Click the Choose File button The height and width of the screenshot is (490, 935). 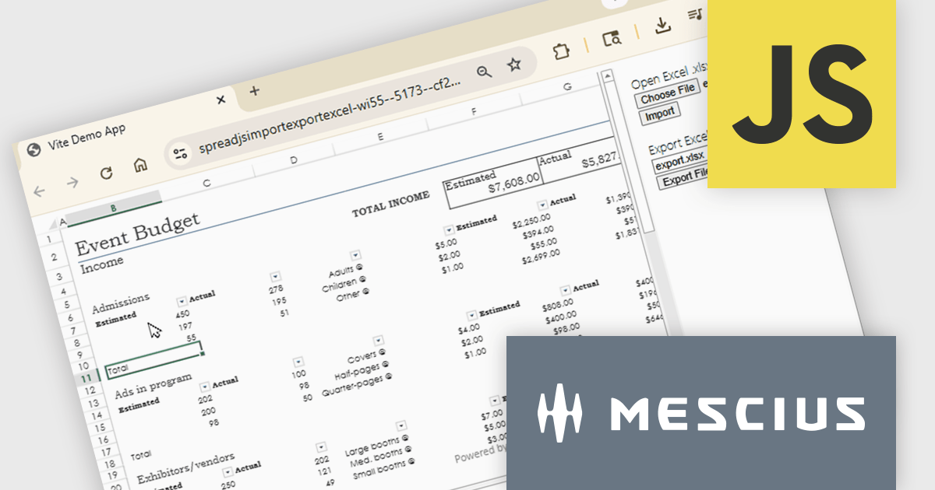pyautogui.click(x=668, y=93)
